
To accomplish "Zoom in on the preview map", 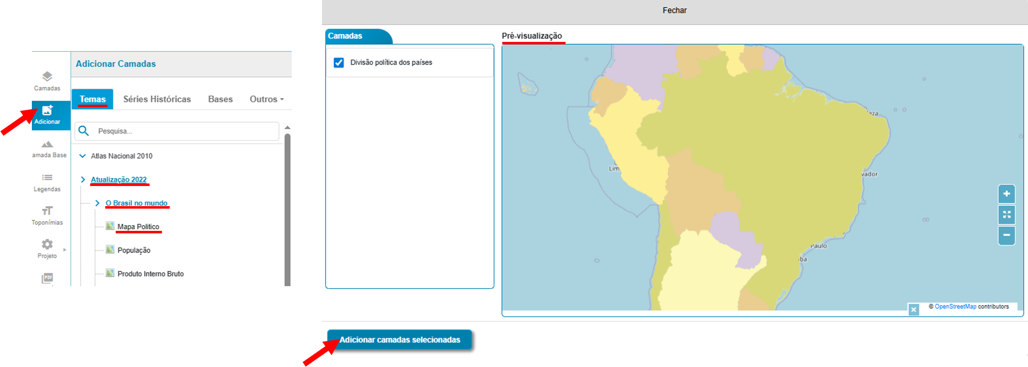I will pyautogui.click(x=1006, y=194).
